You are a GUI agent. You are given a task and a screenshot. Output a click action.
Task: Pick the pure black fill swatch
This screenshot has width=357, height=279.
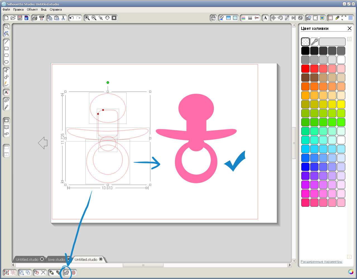305,51
